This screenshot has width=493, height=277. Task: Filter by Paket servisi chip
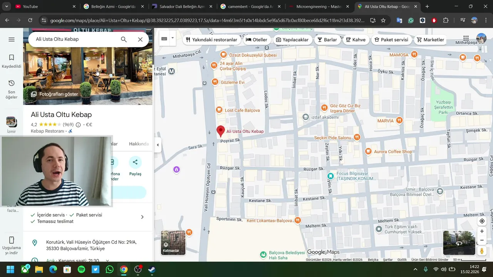pos(391,40)
